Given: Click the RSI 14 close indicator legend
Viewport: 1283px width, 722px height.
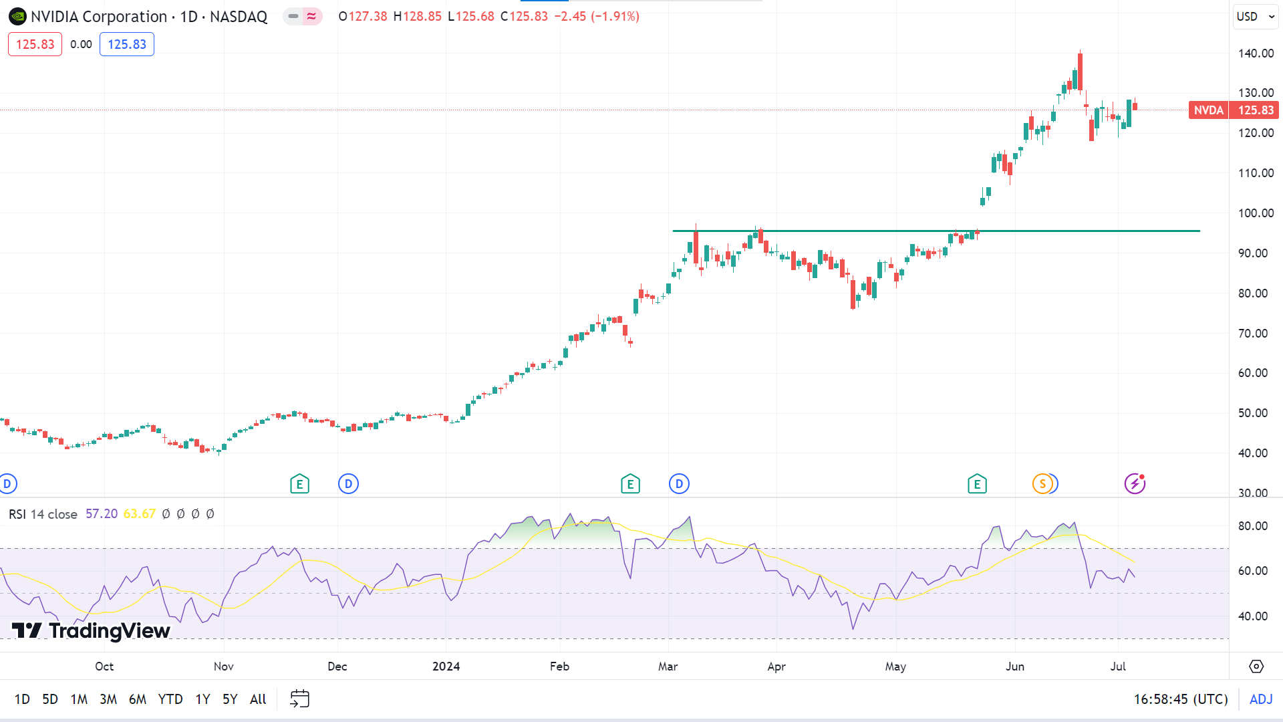Looking at the screenshot, I should click(43, 514).
